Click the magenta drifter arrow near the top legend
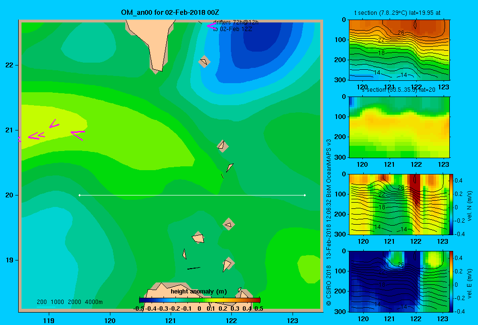Screen dimensions: 478x325 211,26
